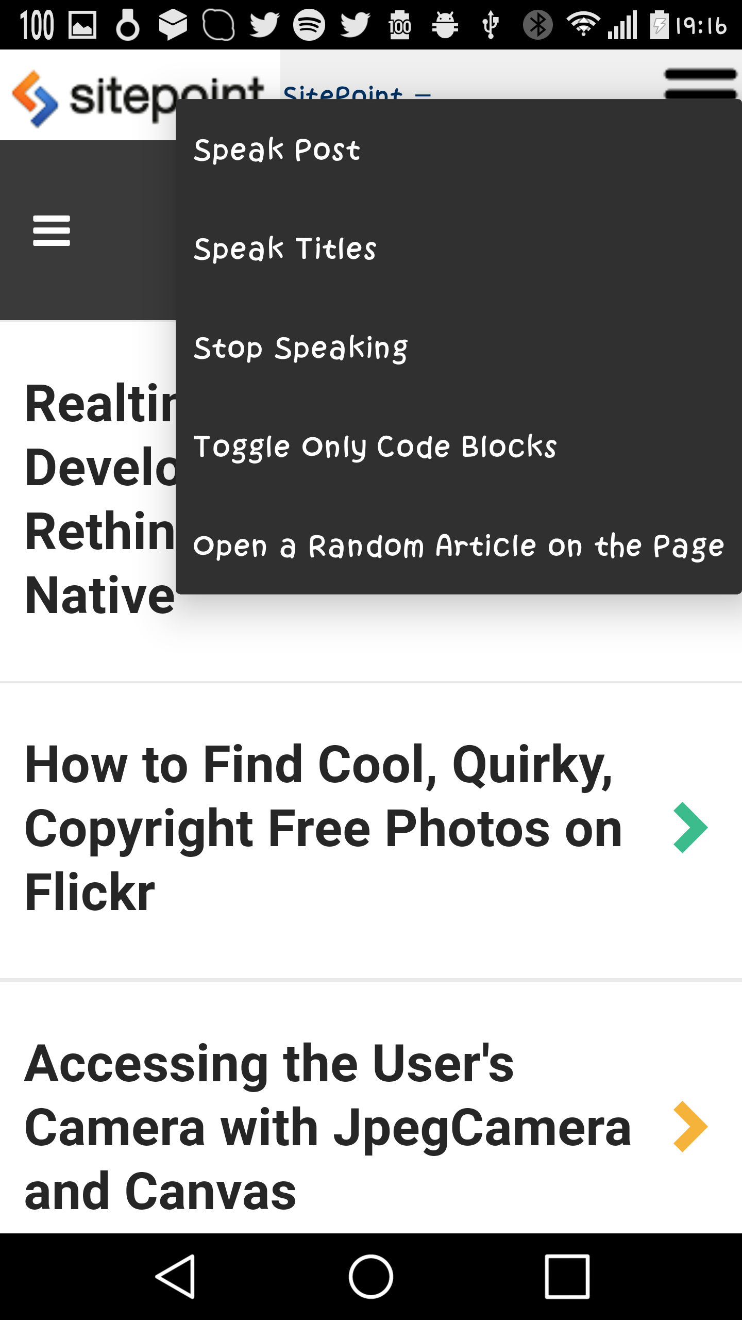The height and width of the screenshot is (1320, 742).
Task: Tap the Android debug bug icon
Action: click(445, 25)
